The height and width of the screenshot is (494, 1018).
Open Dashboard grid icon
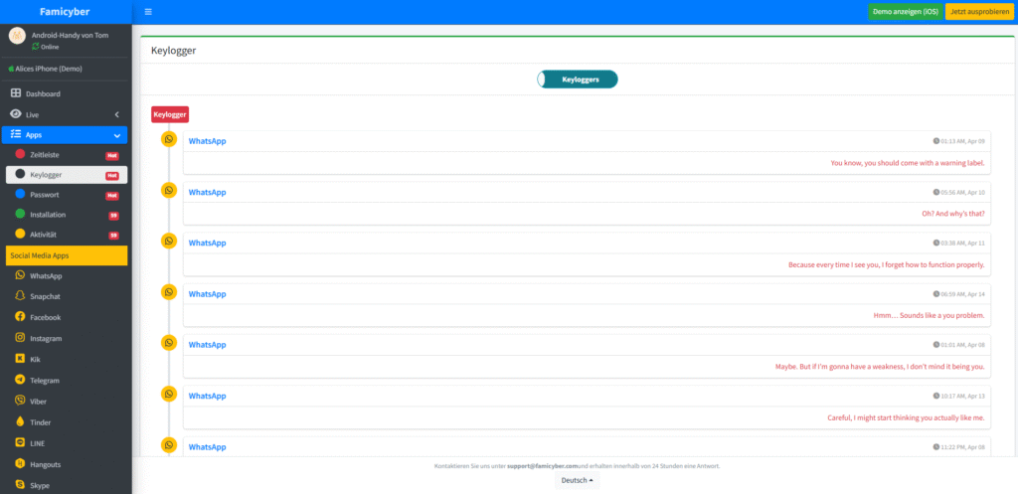(16, 93)
